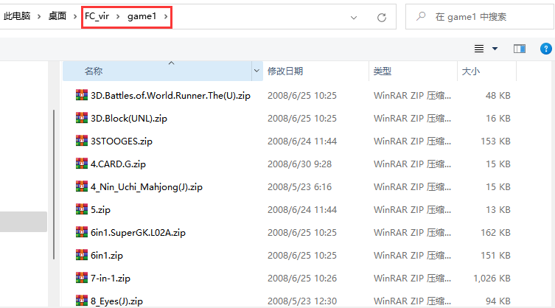This screenshot has width=555, height=308.
Task: Click the refresh button in address bar
Action: 382,18
